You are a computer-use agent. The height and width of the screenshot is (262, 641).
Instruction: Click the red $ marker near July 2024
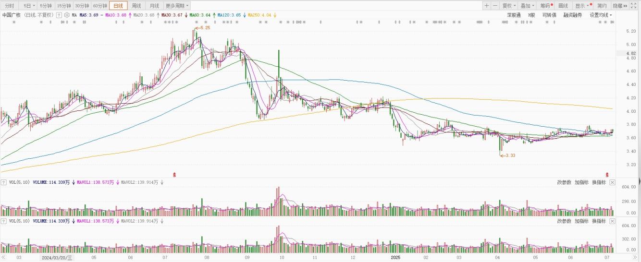pyautogui.click(x=174, y=174)
